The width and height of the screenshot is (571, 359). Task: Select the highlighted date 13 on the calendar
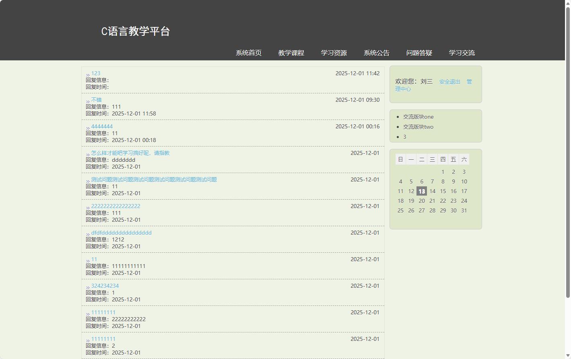(x=421, y=191)
